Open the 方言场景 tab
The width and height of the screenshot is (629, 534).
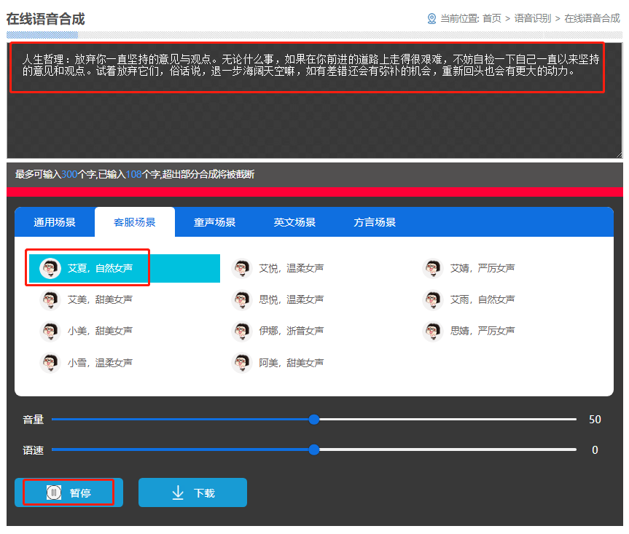[375, 222]
